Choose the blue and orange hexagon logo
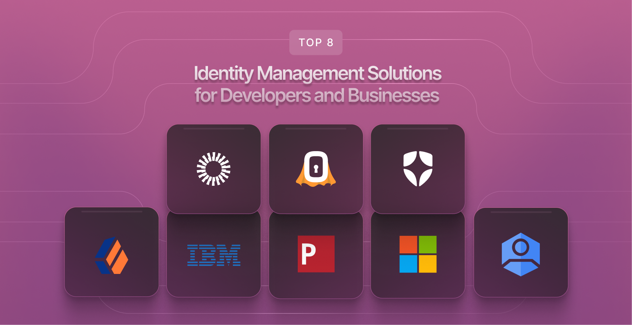The height and width of the screenshot is (325, 632). pyautogui.click(x=112, y=255)
